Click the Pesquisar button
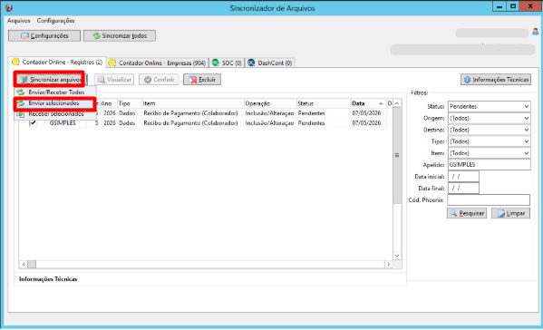This screenshot has height=330, width=543. pyautogui.click(x=467, y=213)
